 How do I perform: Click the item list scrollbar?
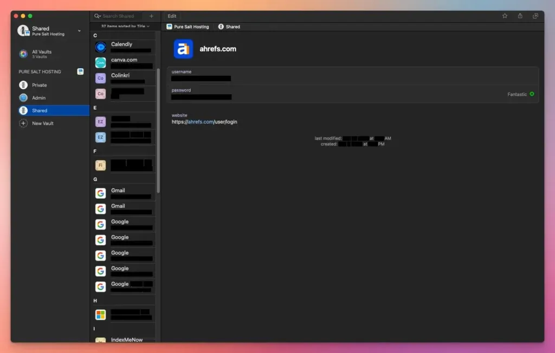158,130
